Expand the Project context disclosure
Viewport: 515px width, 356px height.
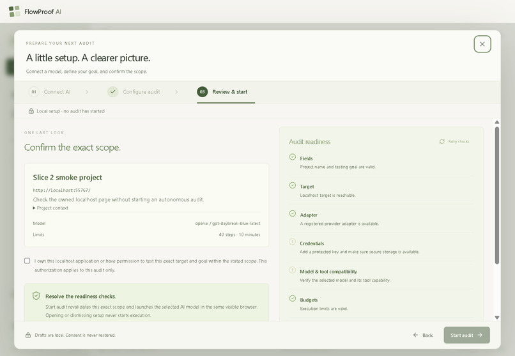50,208
